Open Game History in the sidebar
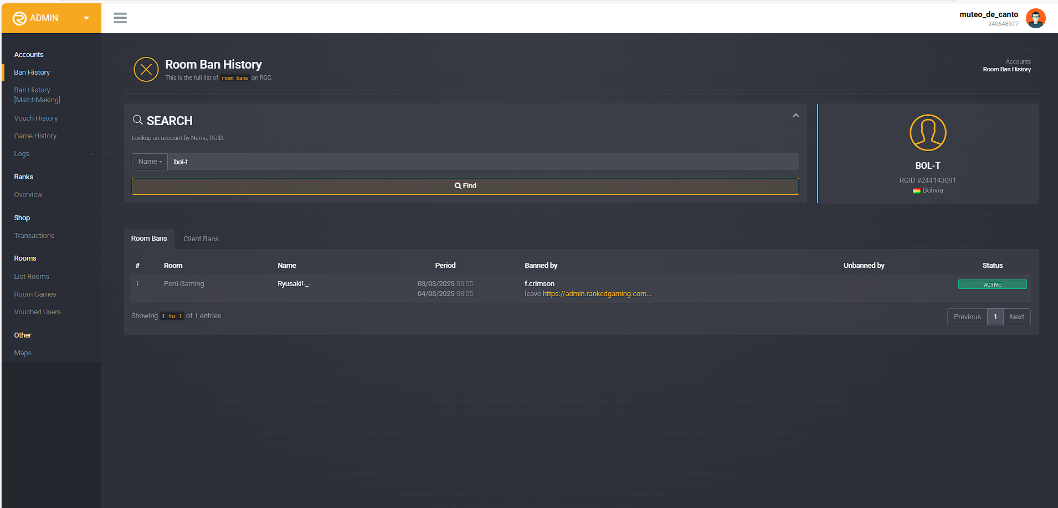The height and width of the screenshot is (508, 1058). pyautogui.click(x=35, y=136)
